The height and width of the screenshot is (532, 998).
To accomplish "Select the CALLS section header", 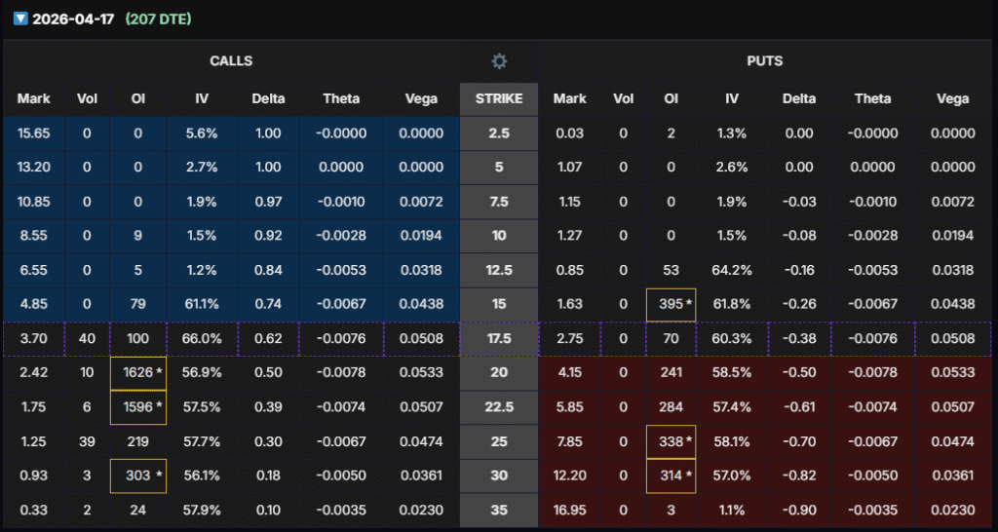I will tap(231, 61).
